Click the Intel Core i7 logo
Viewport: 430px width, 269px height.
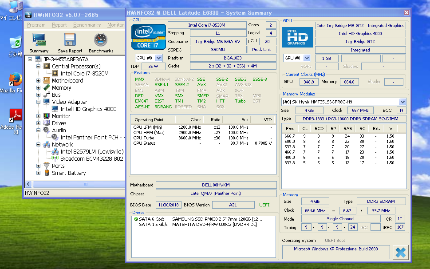[x=148, y=36]
